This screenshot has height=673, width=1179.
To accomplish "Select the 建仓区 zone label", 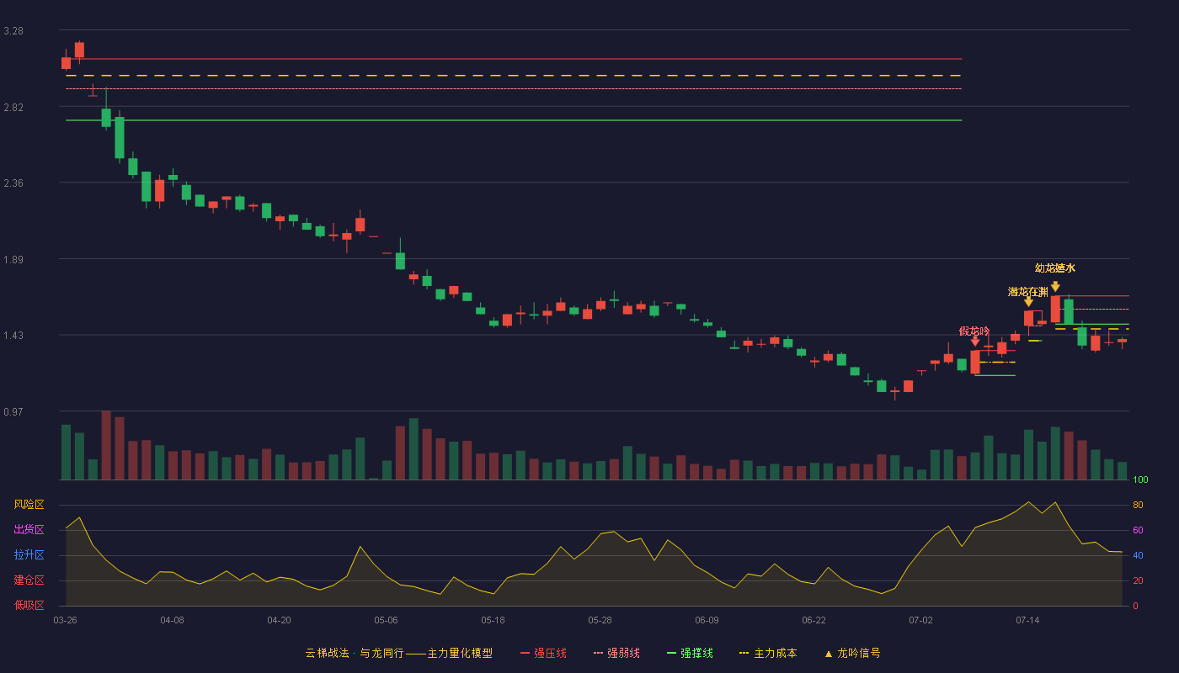I will 29,580.
